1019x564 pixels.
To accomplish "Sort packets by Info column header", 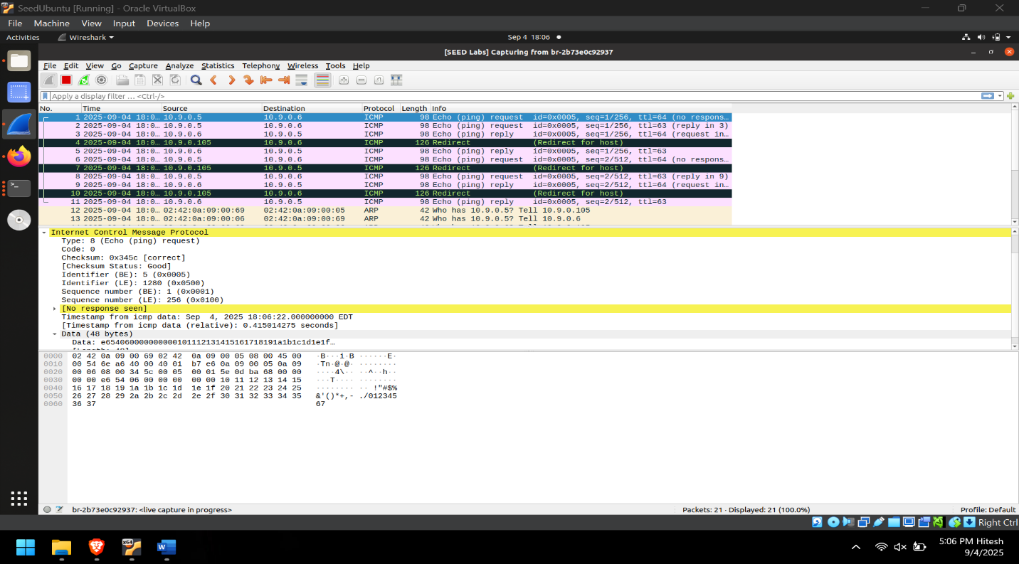I will coord(581,108).
